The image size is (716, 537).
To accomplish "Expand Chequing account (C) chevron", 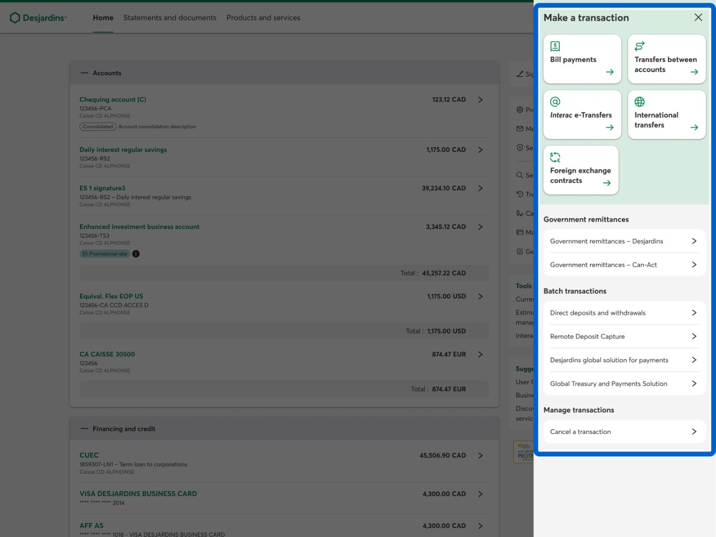I will [x=480, y=100].
